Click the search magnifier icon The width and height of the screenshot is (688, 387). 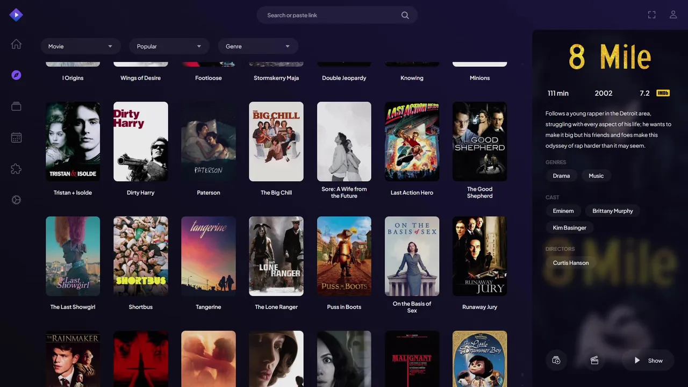[x=405, y=15]
